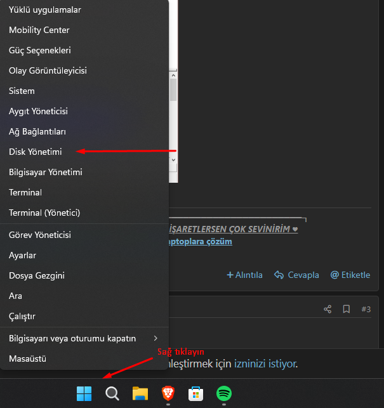Image resolution: width=384 pixels, height=408 pixels.
Task: Click the 'İŞARETLERSEN ÇOK SEVİNİRİM' signature link
Action: tap(234, 229)
